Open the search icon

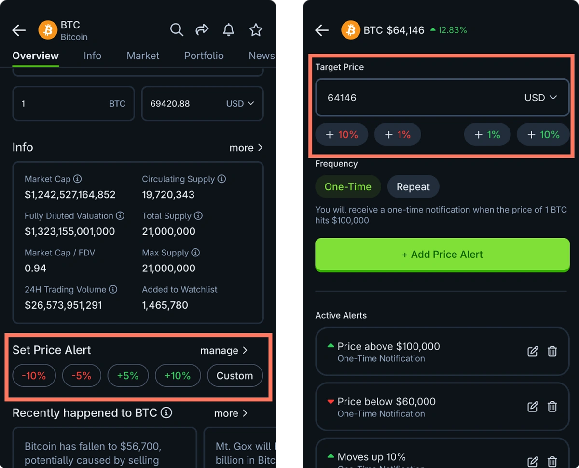coord(177,30)
